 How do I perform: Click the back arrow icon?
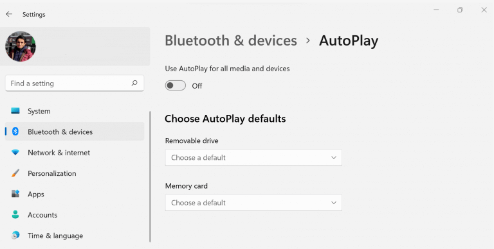(x=9, y=14)
